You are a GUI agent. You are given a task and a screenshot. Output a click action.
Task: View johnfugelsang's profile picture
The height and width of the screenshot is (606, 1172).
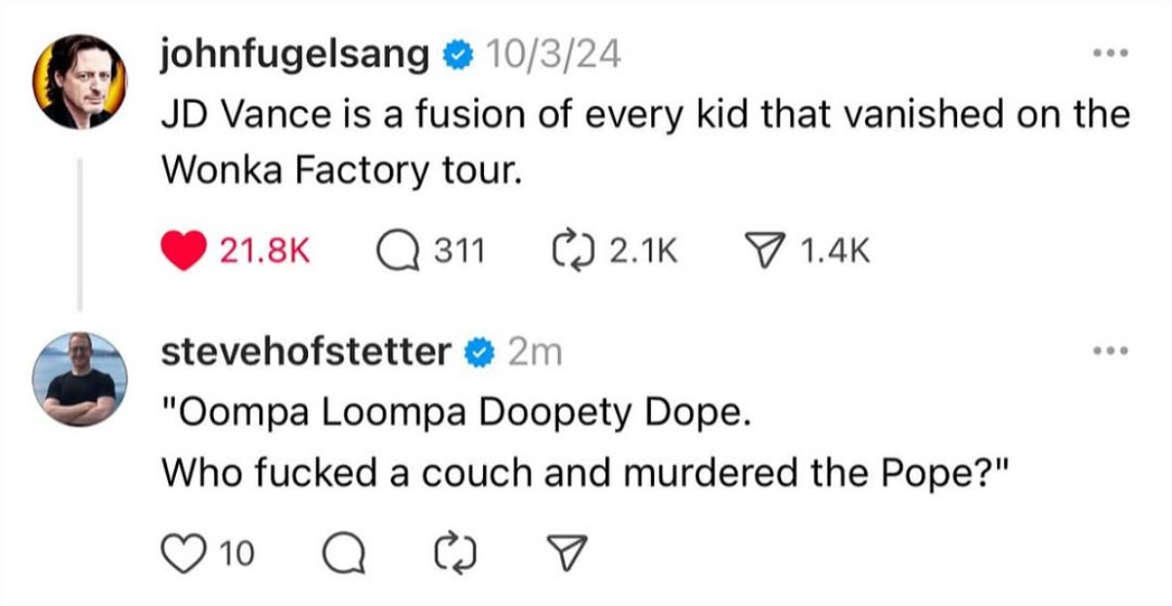79,82
